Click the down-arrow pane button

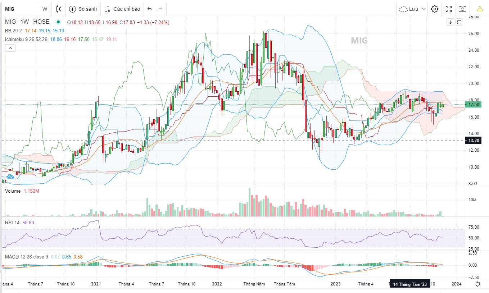(x=450, y=22)
